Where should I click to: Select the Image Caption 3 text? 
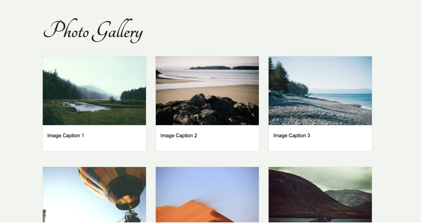pyautogui.click(x=292, y=136)
